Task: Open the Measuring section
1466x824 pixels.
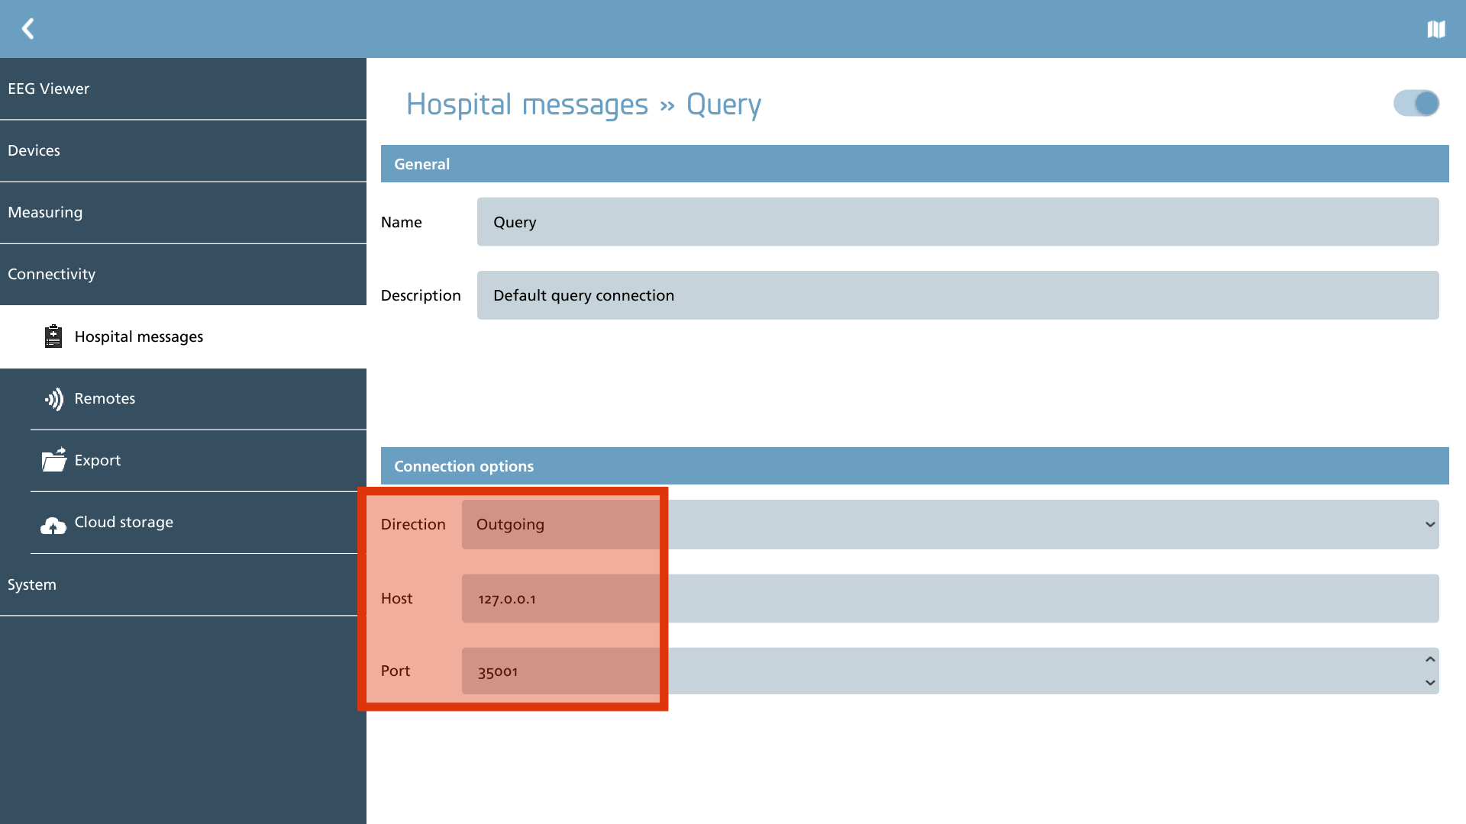Action: (x=183, y=212)
